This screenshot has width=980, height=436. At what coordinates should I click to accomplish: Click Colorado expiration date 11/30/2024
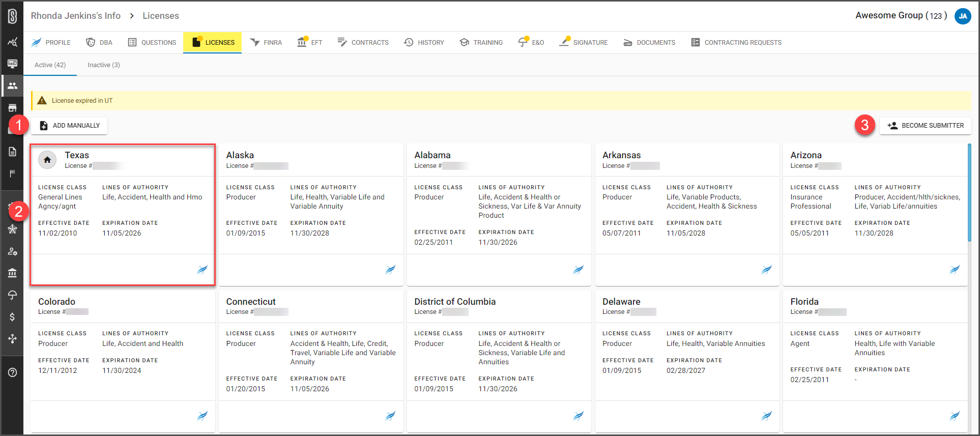(122, 370)
